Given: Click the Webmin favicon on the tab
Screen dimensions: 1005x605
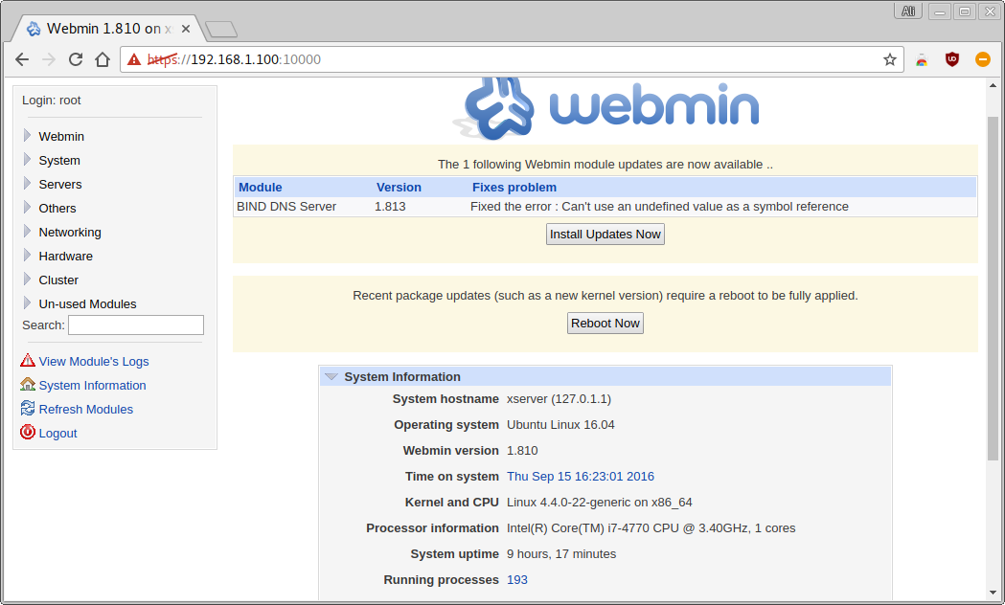Looking at the screenshot, I should click(x=34, y=29).
